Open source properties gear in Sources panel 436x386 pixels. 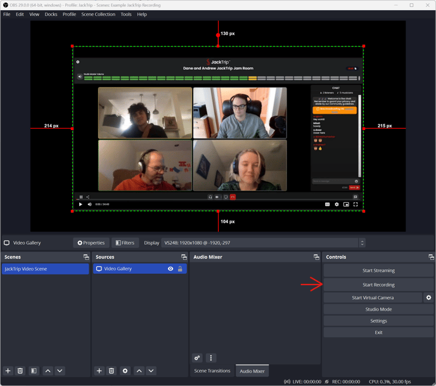pyautogui.click(x=125, y=371)
